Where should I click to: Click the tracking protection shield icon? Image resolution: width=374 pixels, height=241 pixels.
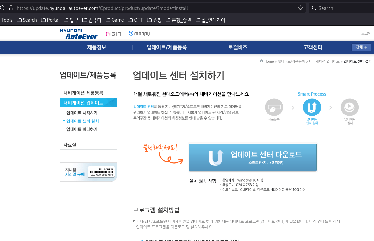[x=2, y=8]
